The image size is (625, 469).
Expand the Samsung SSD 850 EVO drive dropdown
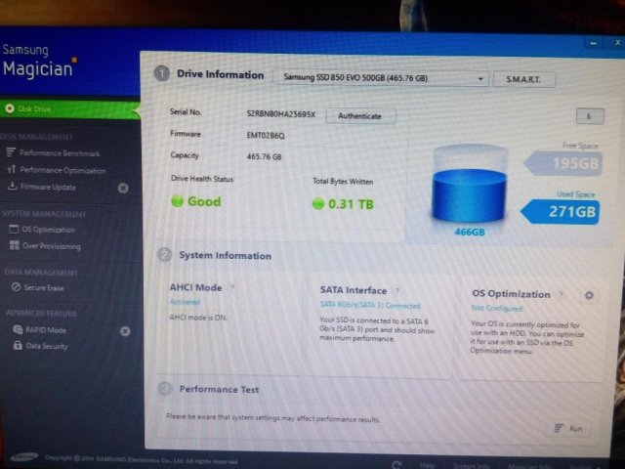(x=386, y=78)
